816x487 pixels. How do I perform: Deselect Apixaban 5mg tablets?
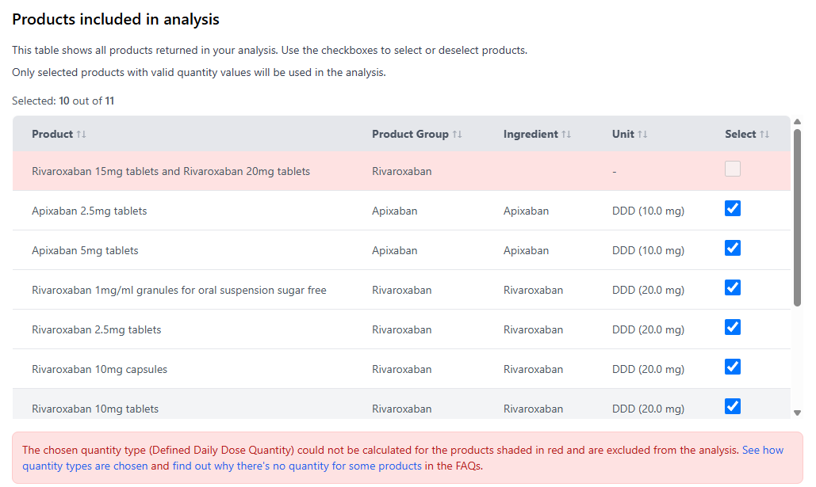pos(733,248)
